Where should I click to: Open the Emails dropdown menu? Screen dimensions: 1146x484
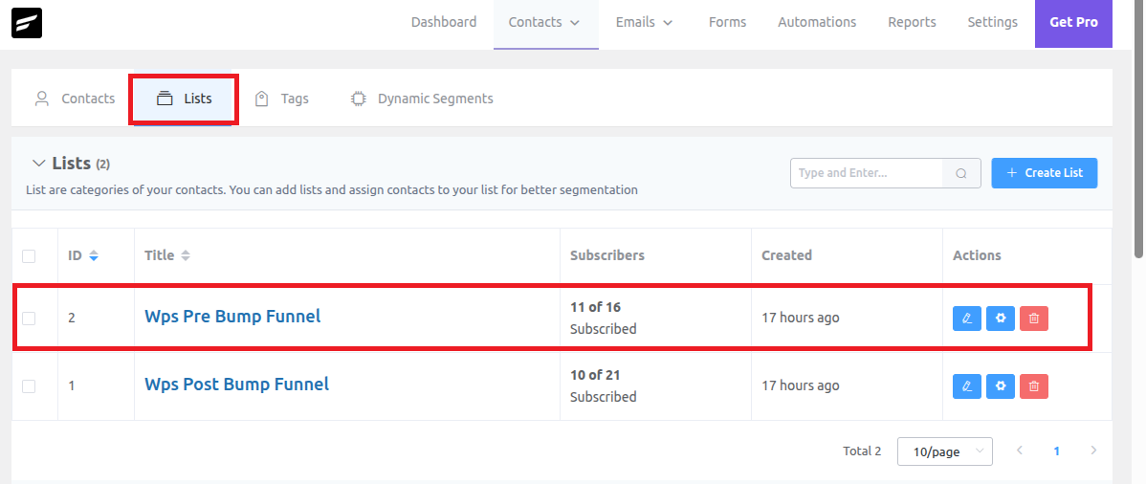pos(644,23)
